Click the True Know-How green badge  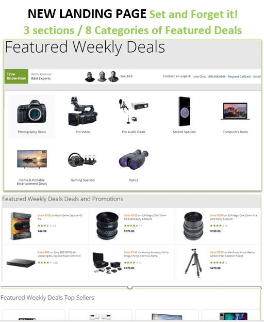point(16,76)
